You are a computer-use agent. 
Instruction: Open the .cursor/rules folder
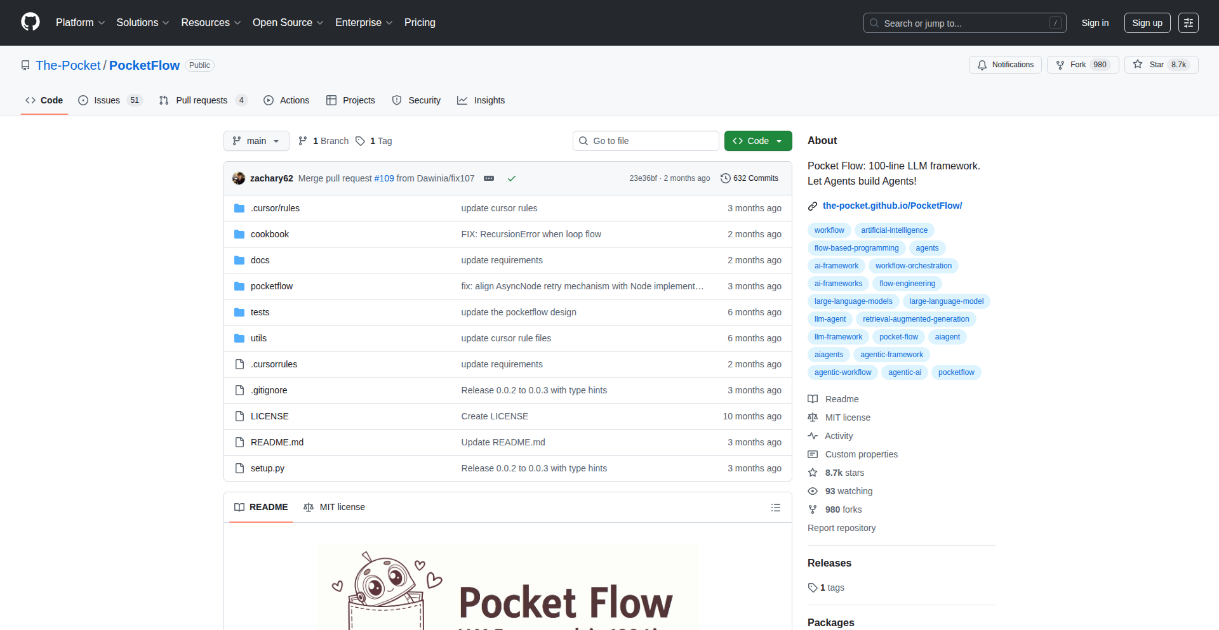click(x=275, y=208)
